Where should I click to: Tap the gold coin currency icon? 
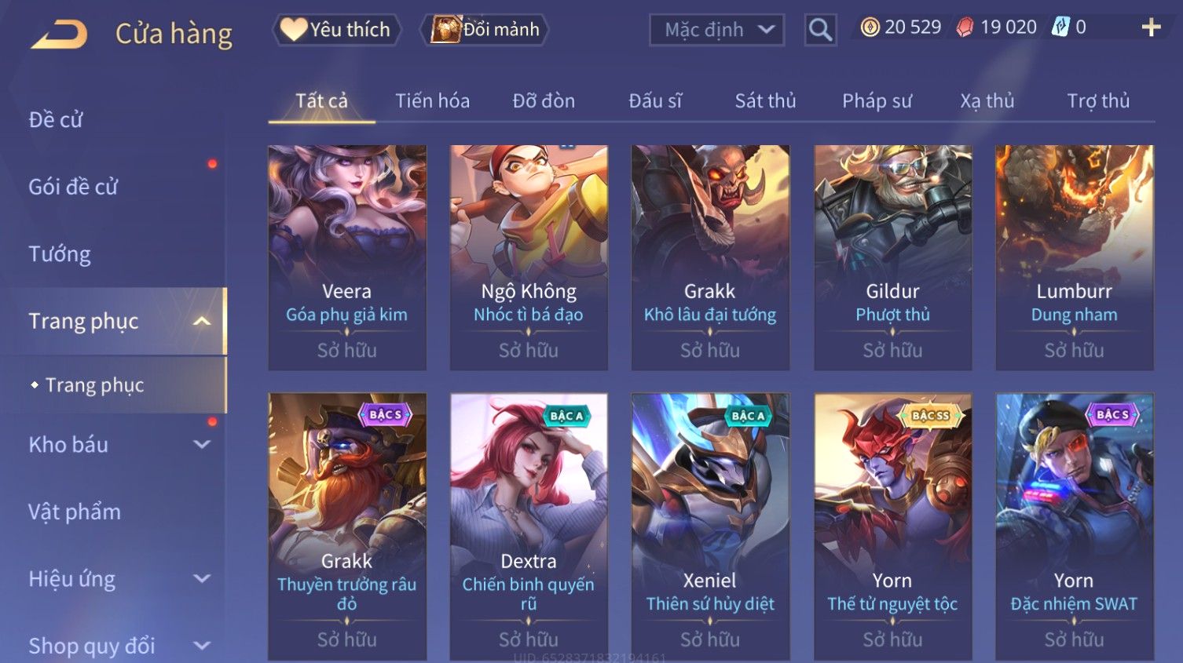click(870, 27)
